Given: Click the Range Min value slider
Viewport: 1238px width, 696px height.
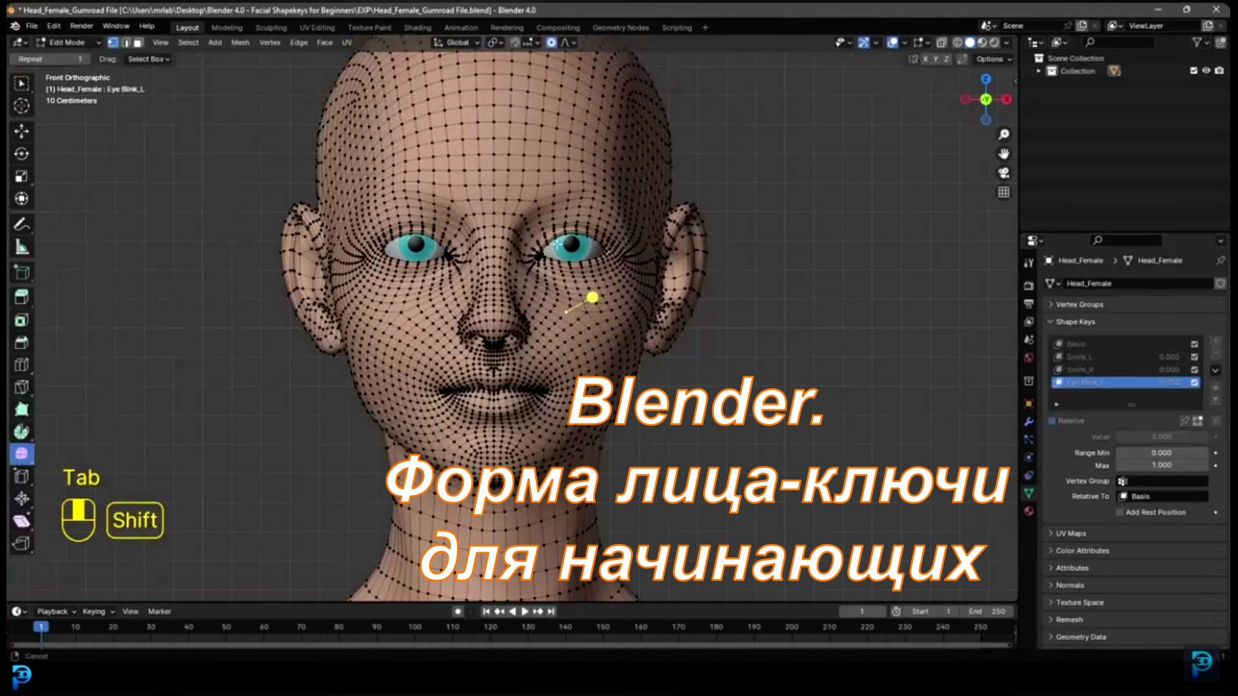Looking at the screenshot, I should 1161,453.
